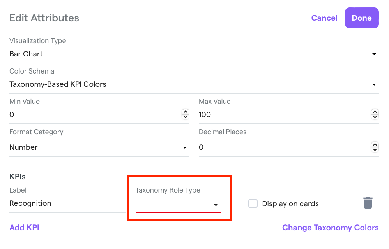
Task: Increase Max Value with up arrow
Action: tap(375, 112)
